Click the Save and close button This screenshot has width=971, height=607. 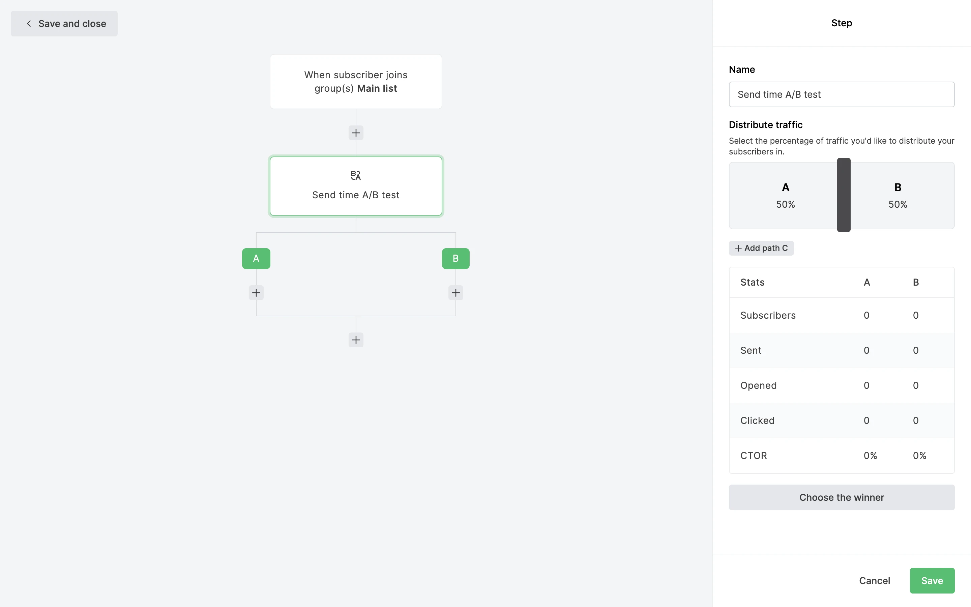tap(64, 24)
